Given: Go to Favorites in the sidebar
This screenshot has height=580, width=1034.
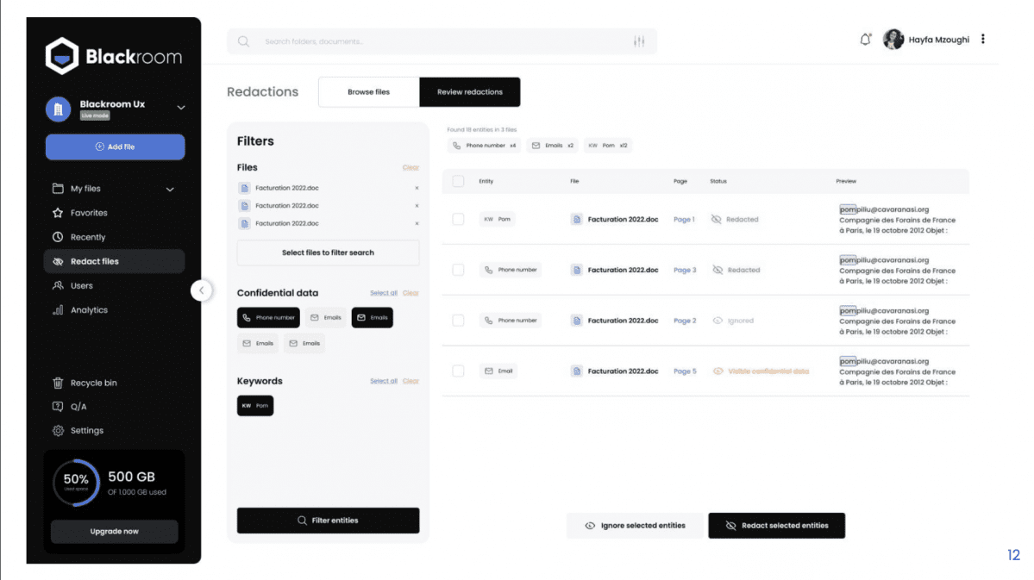Looking at the screenshot, I should pyautogui.click(x=89, y=213).
